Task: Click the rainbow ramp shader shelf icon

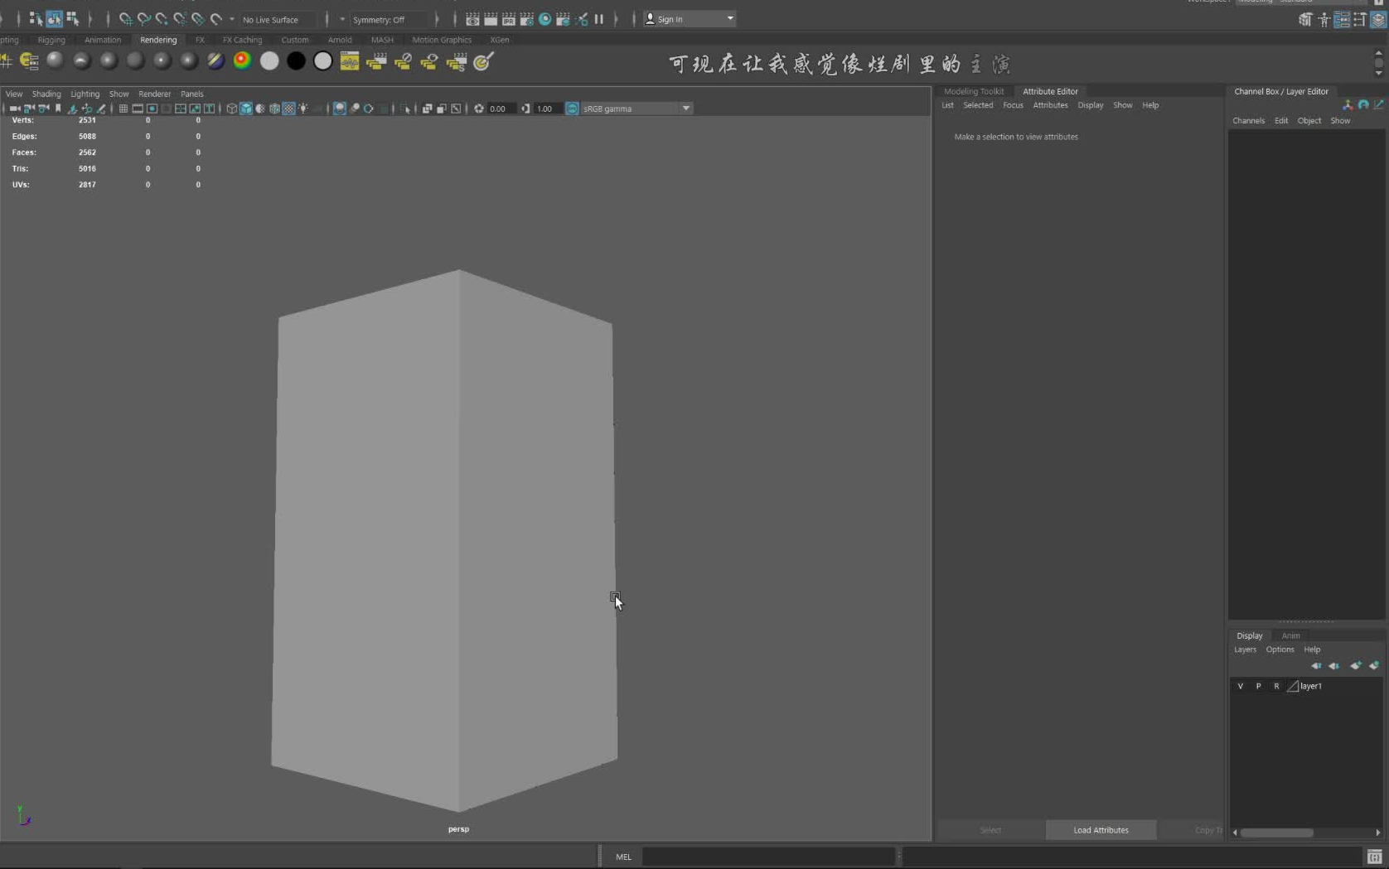Action: click(242, 60)
